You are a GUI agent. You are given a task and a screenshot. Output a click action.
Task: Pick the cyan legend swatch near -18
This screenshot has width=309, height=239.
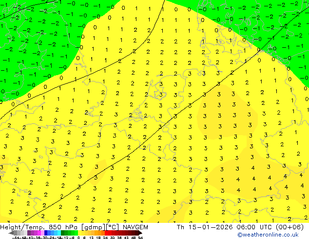(59, 233)
